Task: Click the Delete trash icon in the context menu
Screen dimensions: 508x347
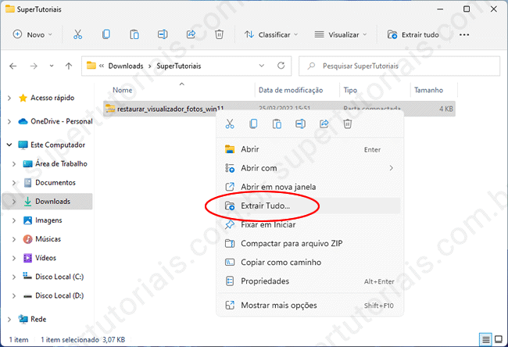Action: click(348, 123)
